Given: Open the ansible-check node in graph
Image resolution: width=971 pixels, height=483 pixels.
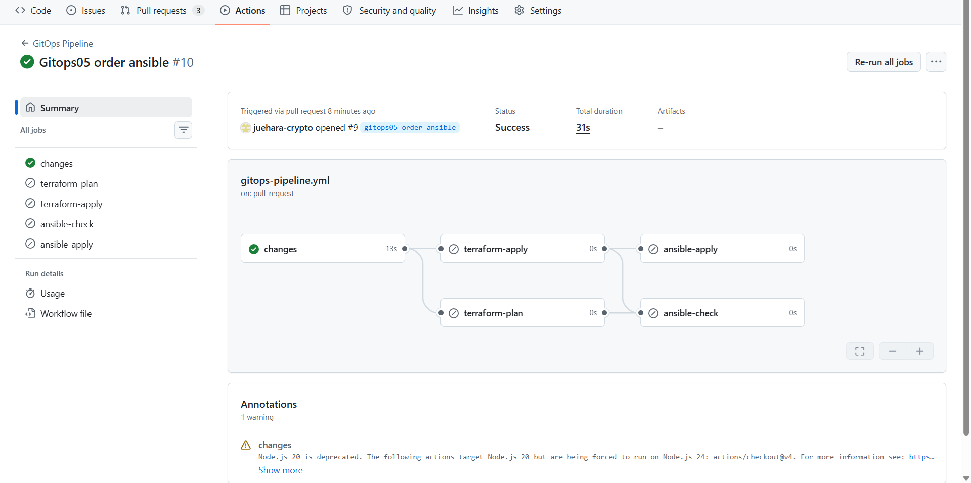Looking at the screenshot, I should [722, 312].
